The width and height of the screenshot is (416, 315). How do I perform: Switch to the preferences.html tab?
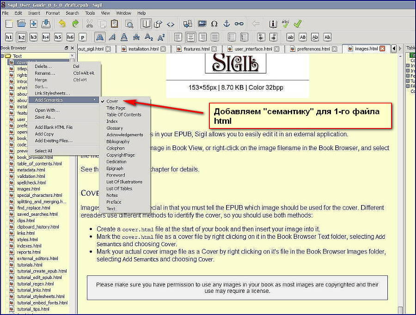pyautogui.click(x=313, y=49)
